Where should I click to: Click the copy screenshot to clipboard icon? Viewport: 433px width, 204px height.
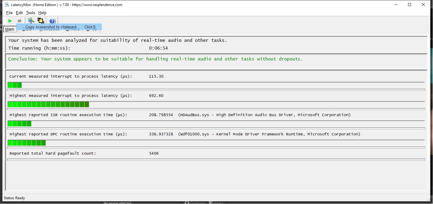coord(41,21)
